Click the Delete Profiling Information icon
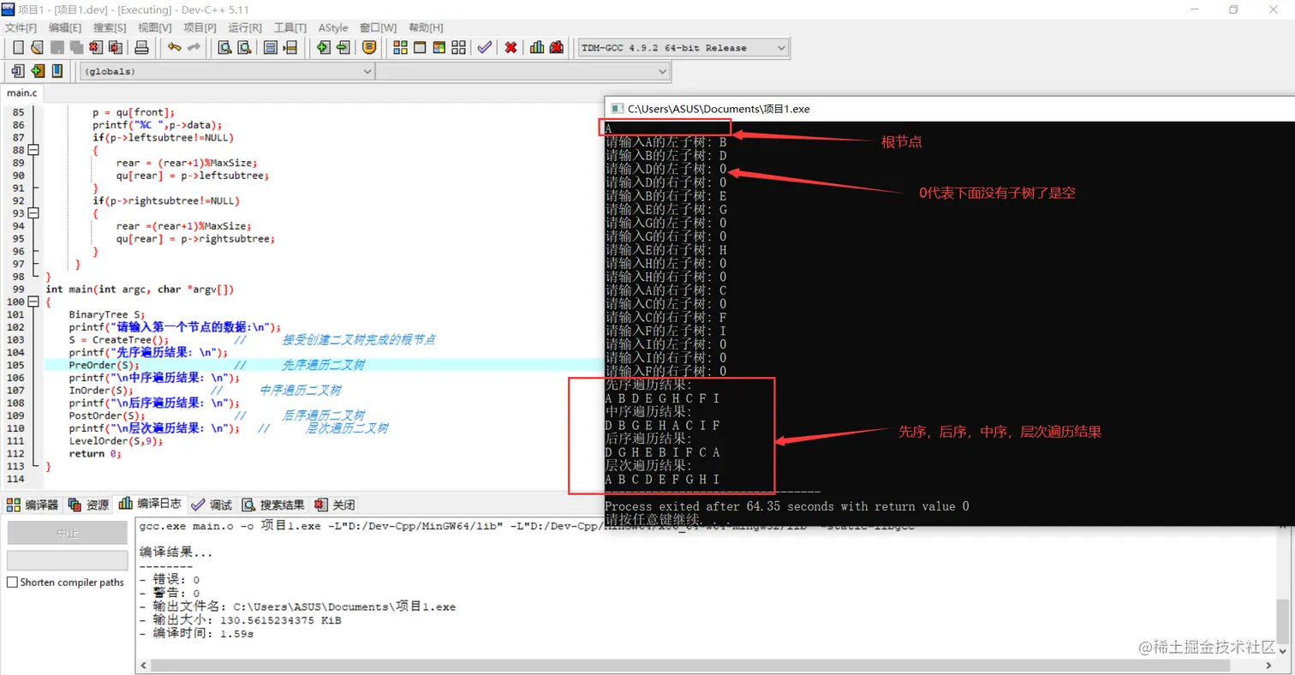Viewport: 1295px width, 675px height. pyautogui.click(x=557, y=48)
